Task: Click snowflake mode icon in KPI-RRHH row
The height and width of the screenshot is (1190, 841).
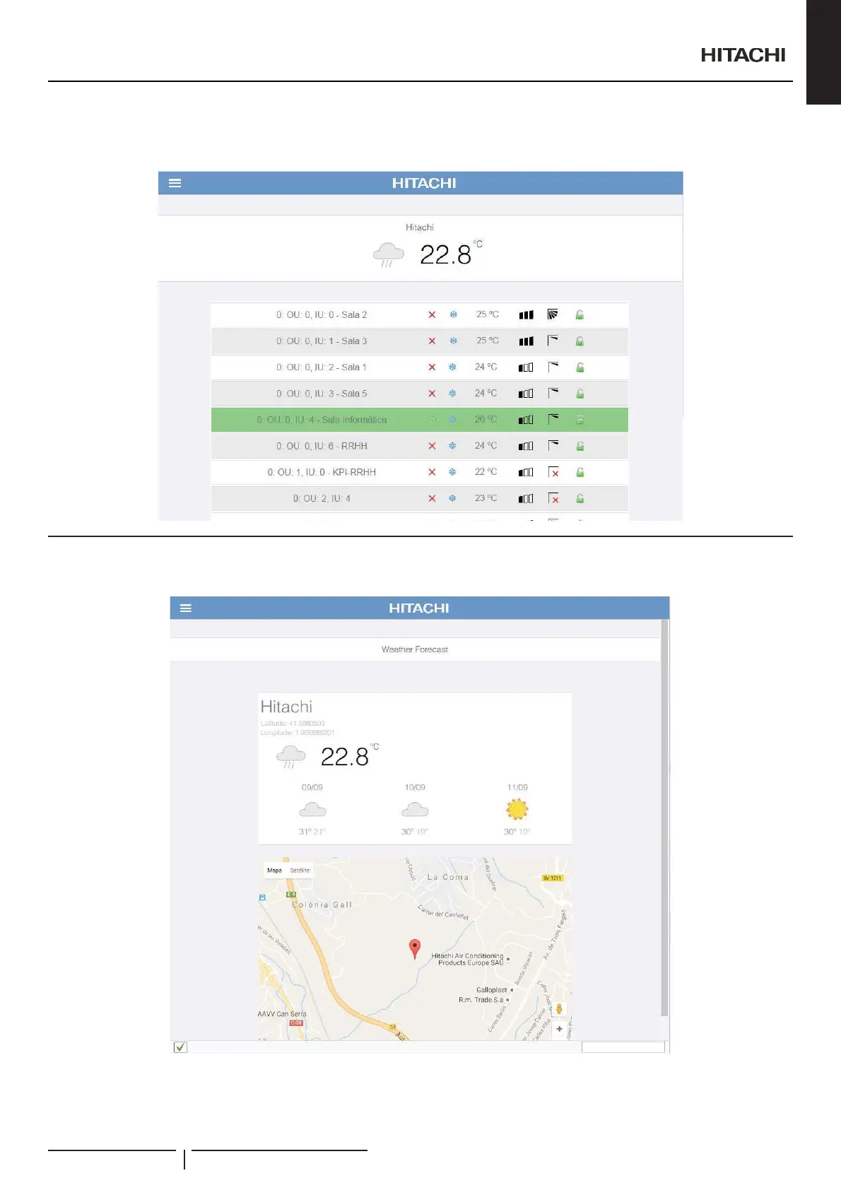Action: [452, 471]
